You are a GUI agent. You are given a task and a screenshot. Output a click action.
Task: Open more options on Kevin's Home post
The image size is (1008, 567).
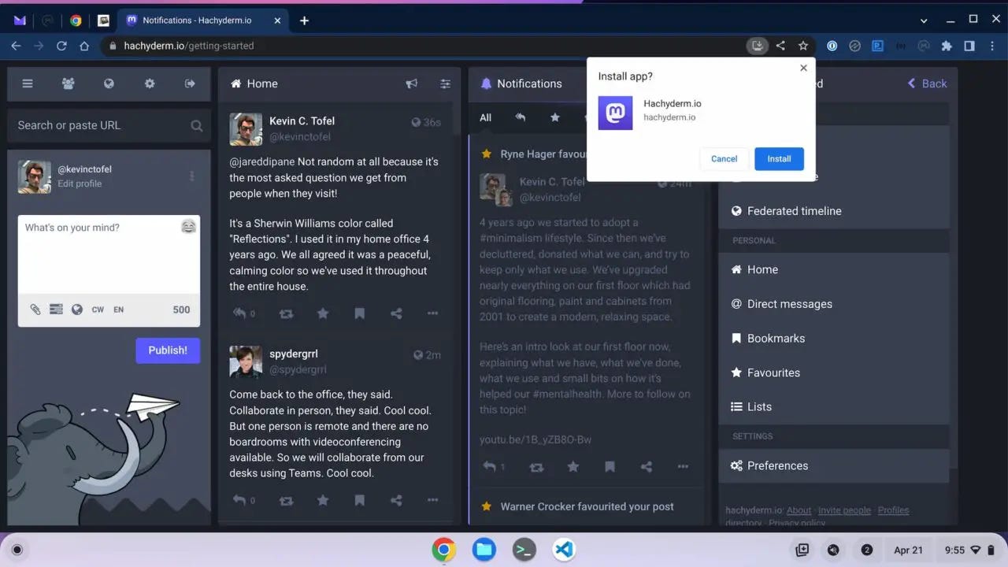[432, 313]
